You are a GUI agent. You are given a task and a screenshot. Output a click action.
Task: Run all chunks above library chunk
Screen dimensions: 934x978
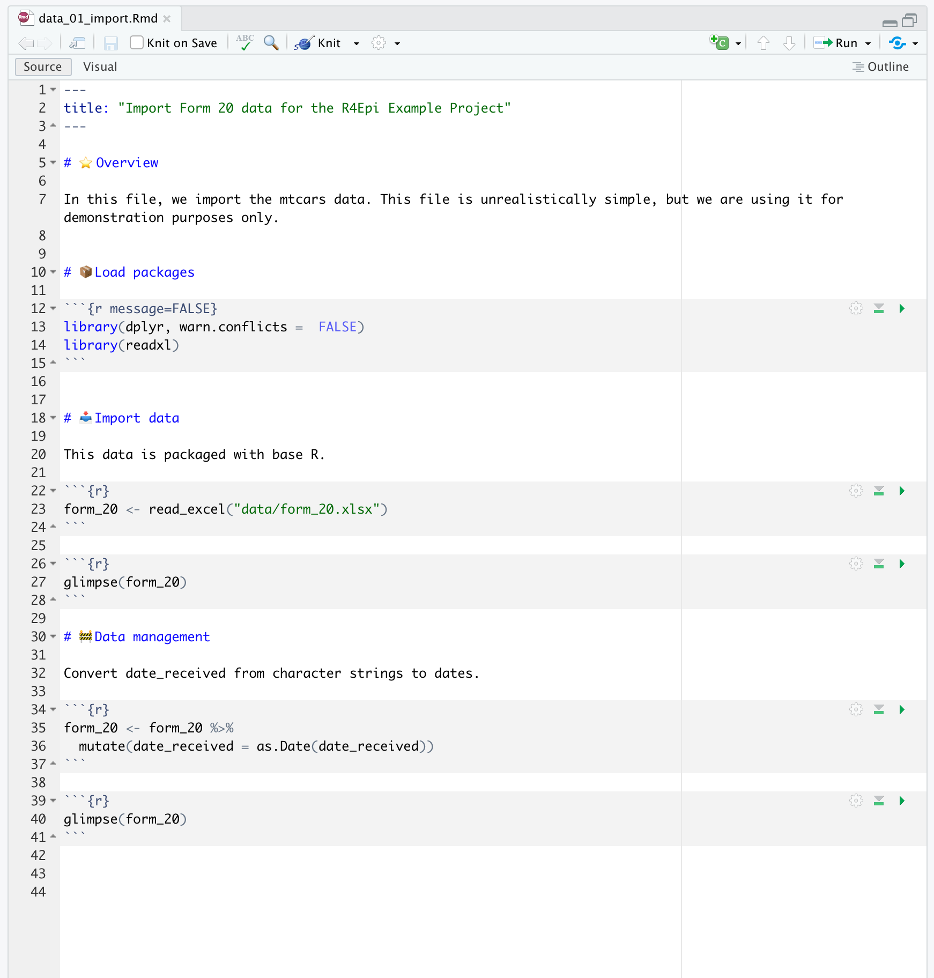(x=879, y=309)
